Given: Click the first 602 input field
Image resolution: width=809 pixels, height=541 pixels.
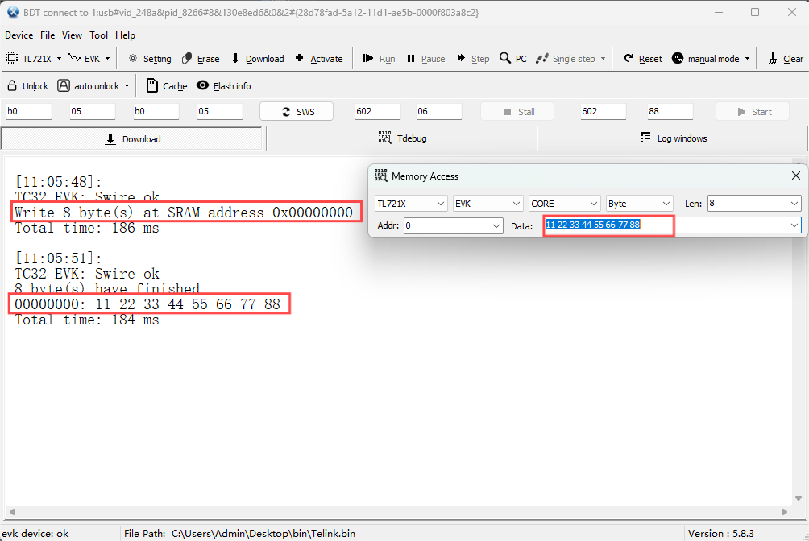Looking at the screenshot, I should tap(377, 111).
